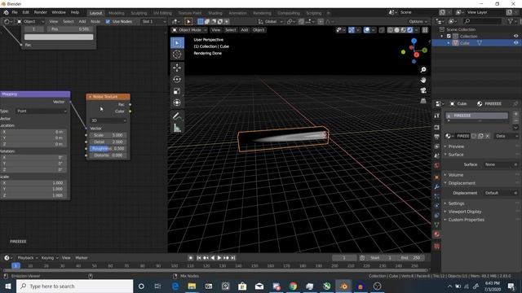Screen dimensions: 522x293
Task: Toggle viewport overlays button
Action: (367, 30)
